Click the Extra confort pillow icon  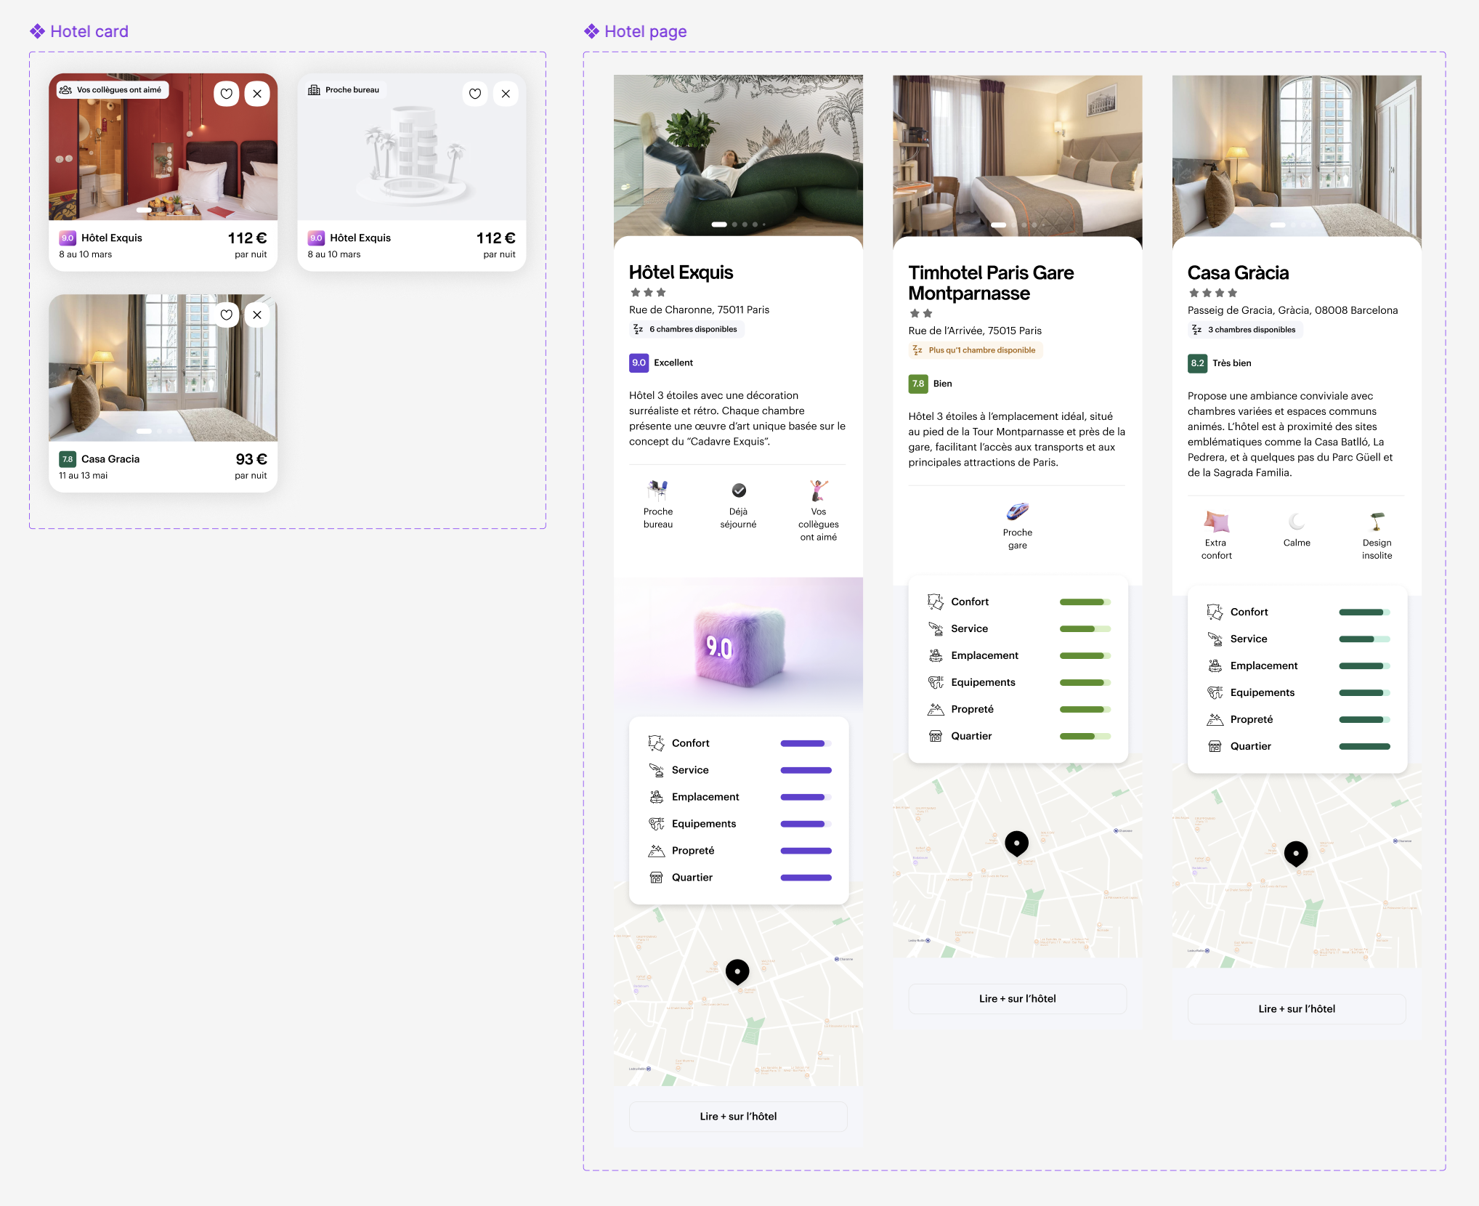1216,522
